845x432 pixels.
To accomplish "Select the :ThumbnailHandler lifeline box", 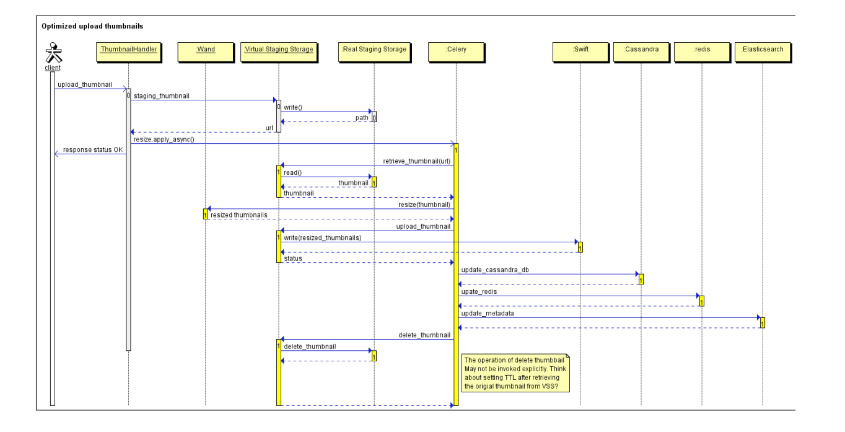I will point(128,49).
